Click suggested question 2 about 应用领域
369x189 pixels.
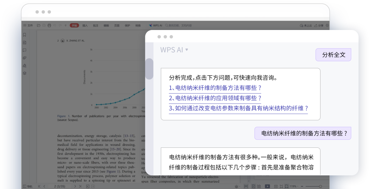point(215,98)
